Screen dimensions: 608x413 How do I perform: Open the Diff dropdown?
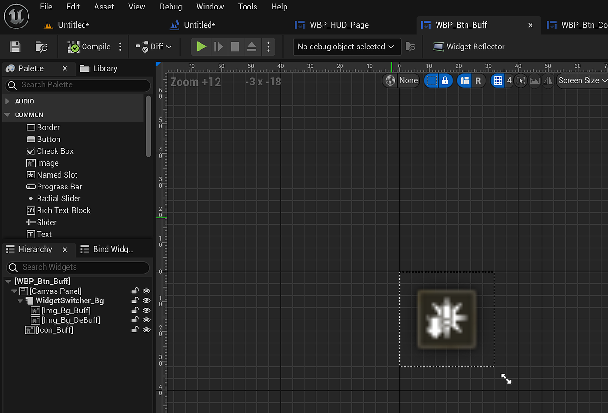(154, 47)
